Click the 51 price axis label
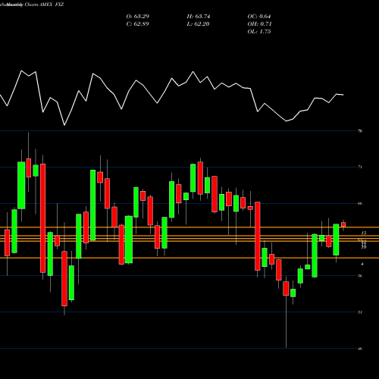The height and width of the screenshot is (379, 379). (x=360, y=312)
